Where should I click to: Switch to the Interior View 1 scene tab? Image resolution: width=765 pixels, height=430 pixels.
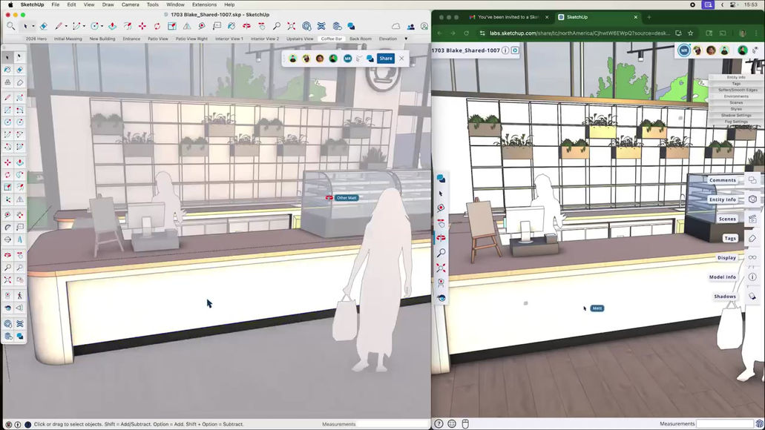coord(229,39)
